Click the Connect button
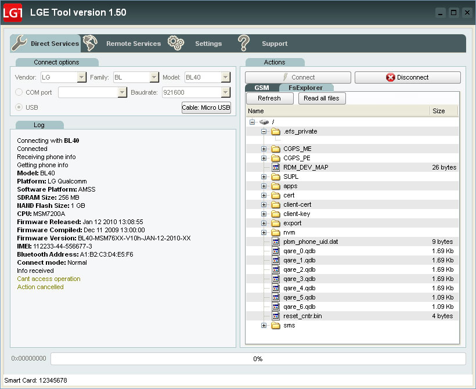This screenshot has width=476, height=389. (298, 77)
